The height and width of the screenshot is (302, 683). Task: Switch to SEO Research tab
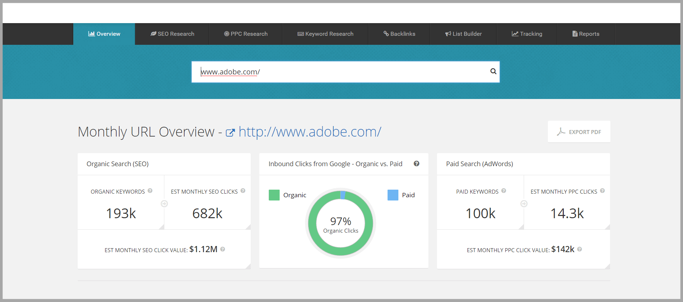pos(172,34)
